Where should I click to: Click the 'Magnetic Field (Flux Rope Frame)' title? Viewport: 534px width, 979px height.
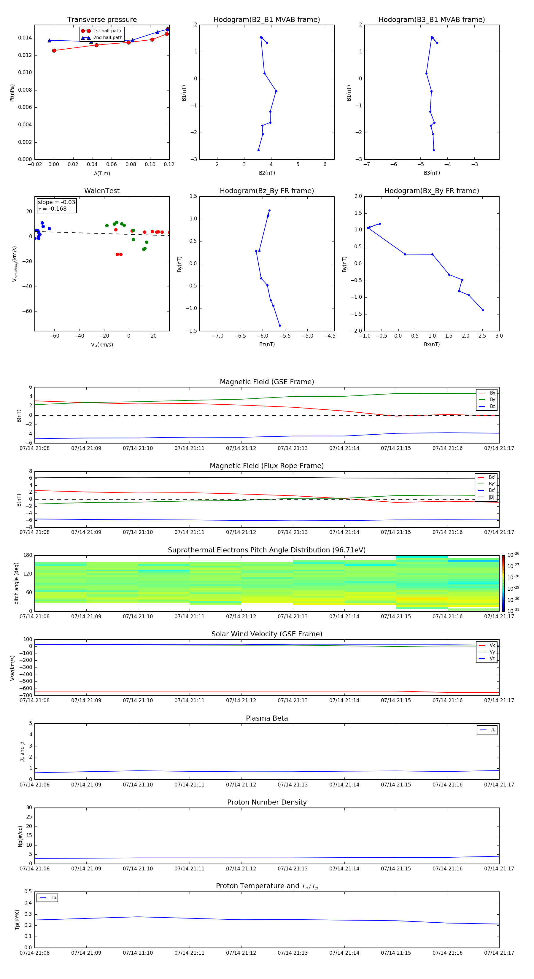[x=267, y=466]
